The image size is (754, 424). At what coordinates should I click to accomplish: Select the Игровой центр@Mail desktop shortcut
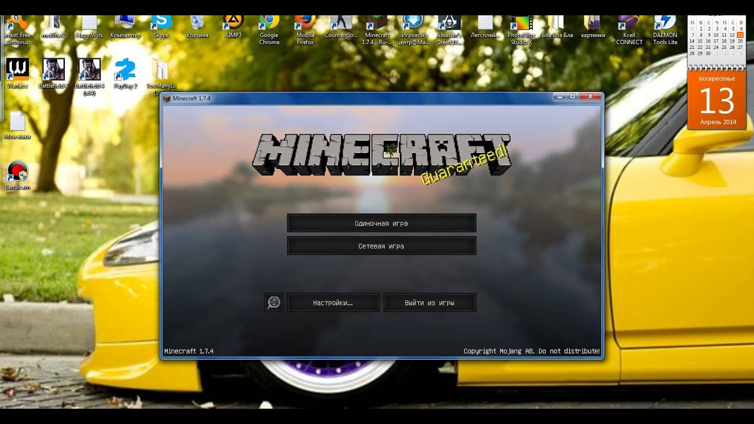pos(413,31)
